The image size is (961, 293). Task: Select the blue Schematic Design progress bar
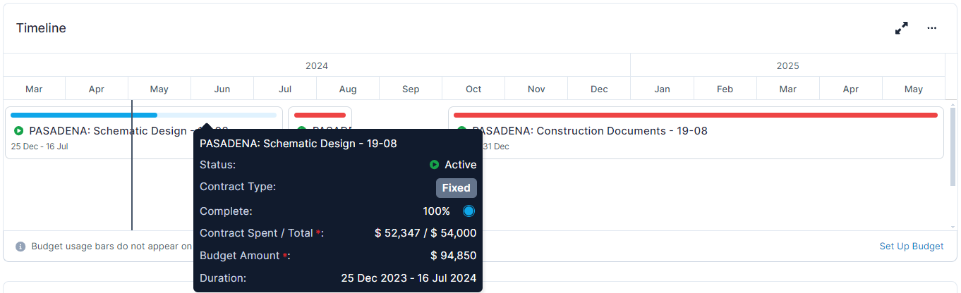click(84, 115)
